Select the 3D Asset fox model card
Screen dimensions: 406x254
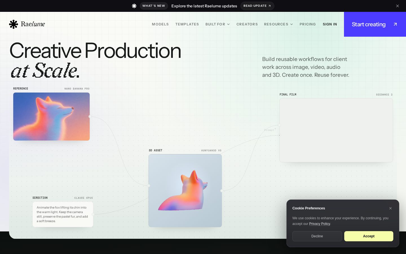coord(185,190)
